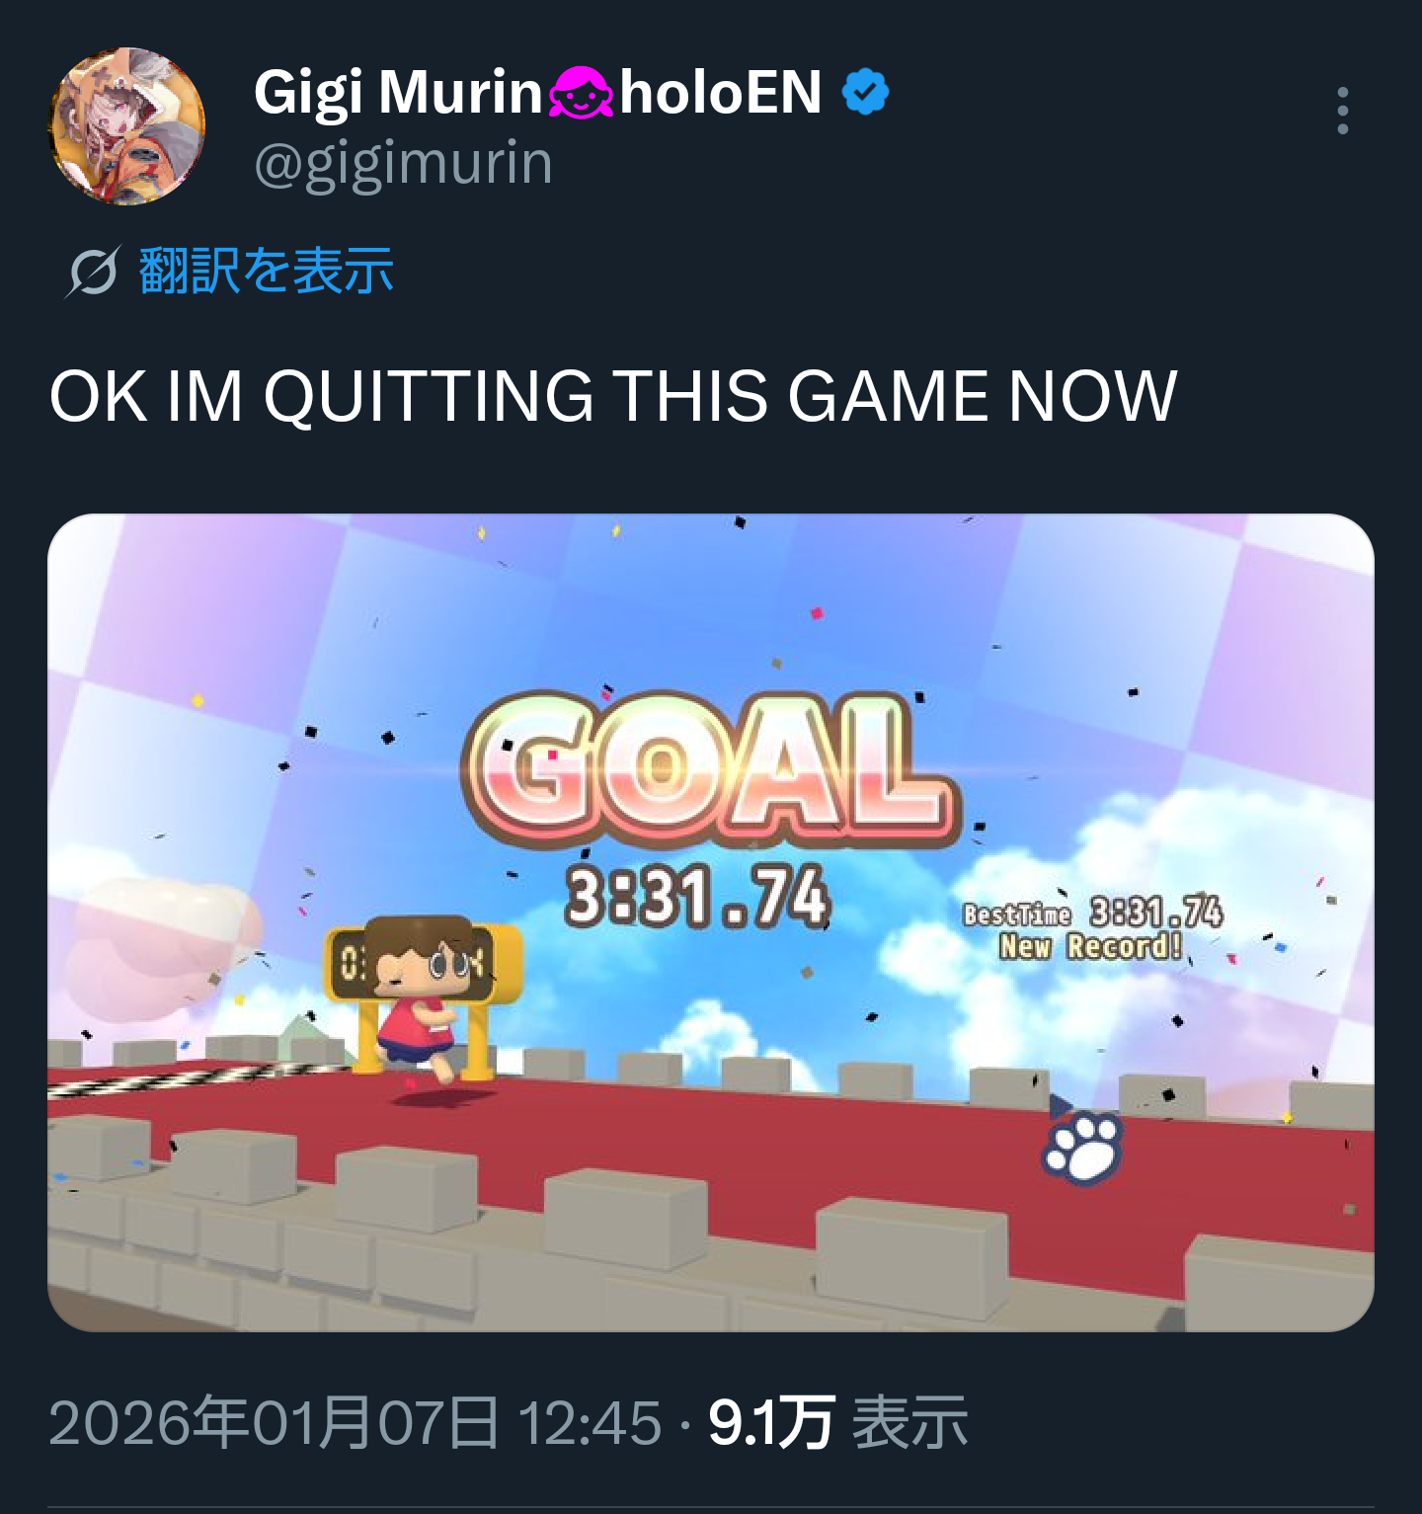Open the tweet's three-dot more options menu
This screenshot has width=1422, height=1514.
(x=1342, y=111)
